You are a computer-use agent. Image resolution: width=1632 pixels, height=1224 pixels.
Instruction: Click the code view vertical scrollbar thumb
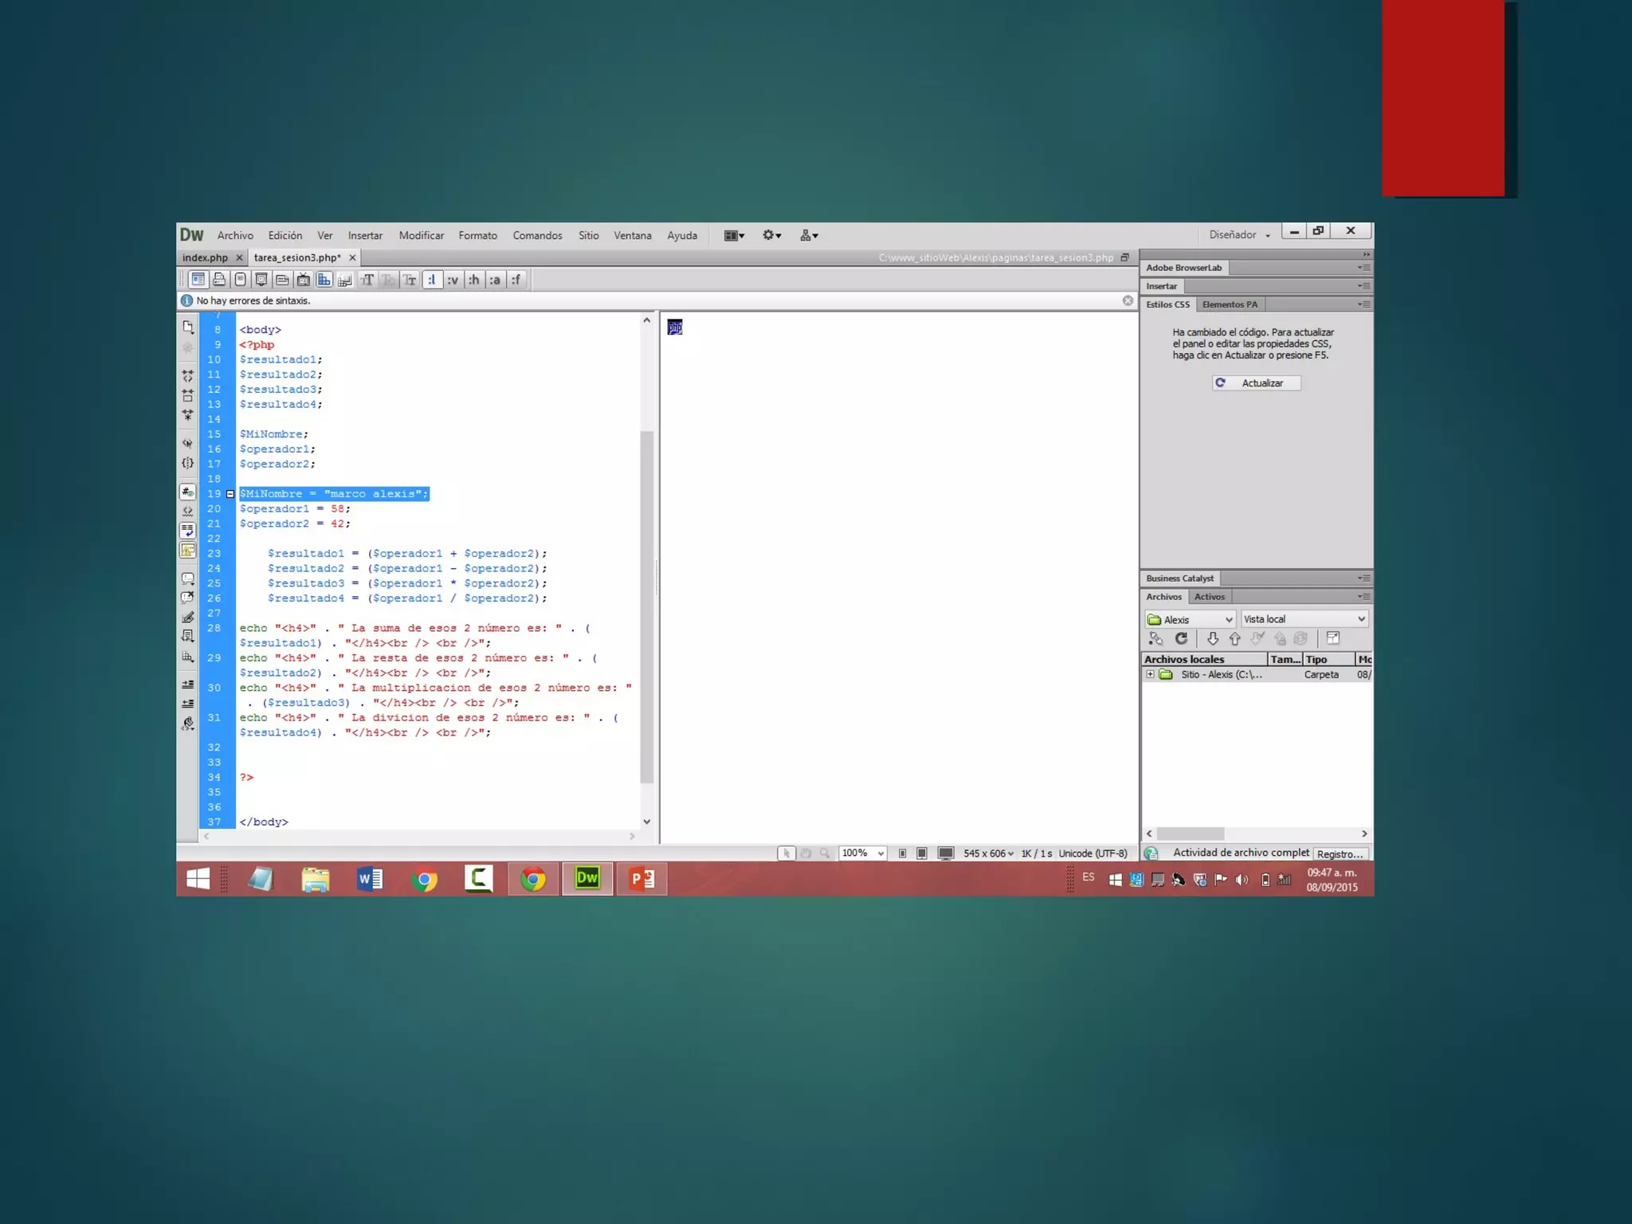[647, 606]
